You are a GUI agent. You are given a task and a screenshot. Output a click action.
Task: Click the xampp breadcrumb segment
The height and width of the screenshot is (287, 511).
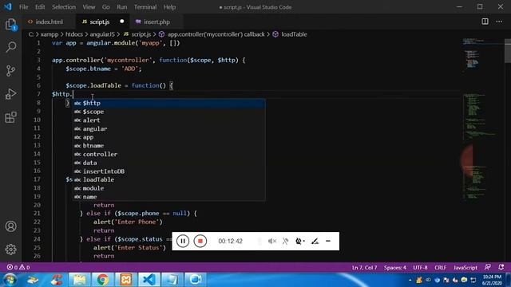coord(50,34)
